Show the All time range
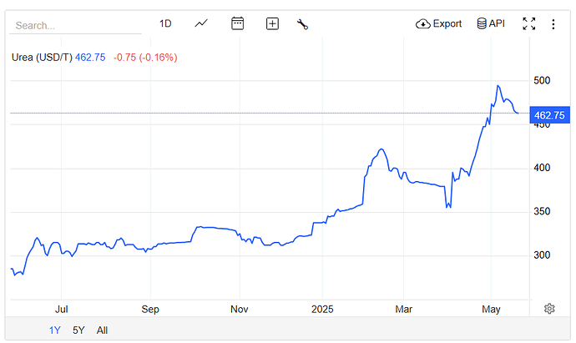Image resolution: width=576 pixels, height=343 pixels. coord(102,330)
